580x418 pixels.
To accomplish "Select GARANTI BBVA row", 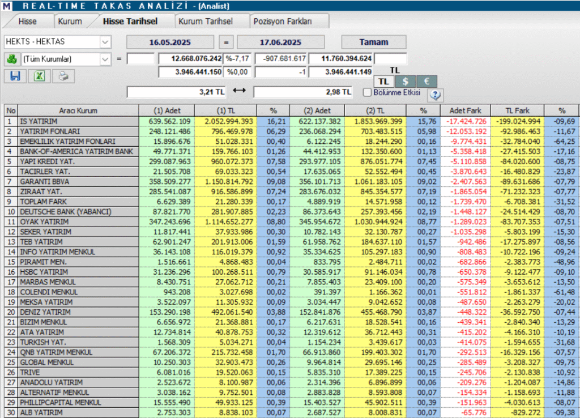I will pyautogui.click(x=292, y=182).
